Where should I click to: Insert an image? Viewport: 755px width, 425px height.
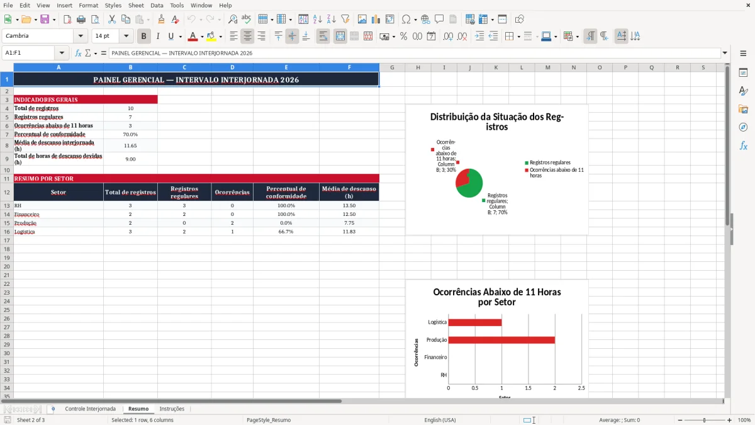(x=362, y=20)
